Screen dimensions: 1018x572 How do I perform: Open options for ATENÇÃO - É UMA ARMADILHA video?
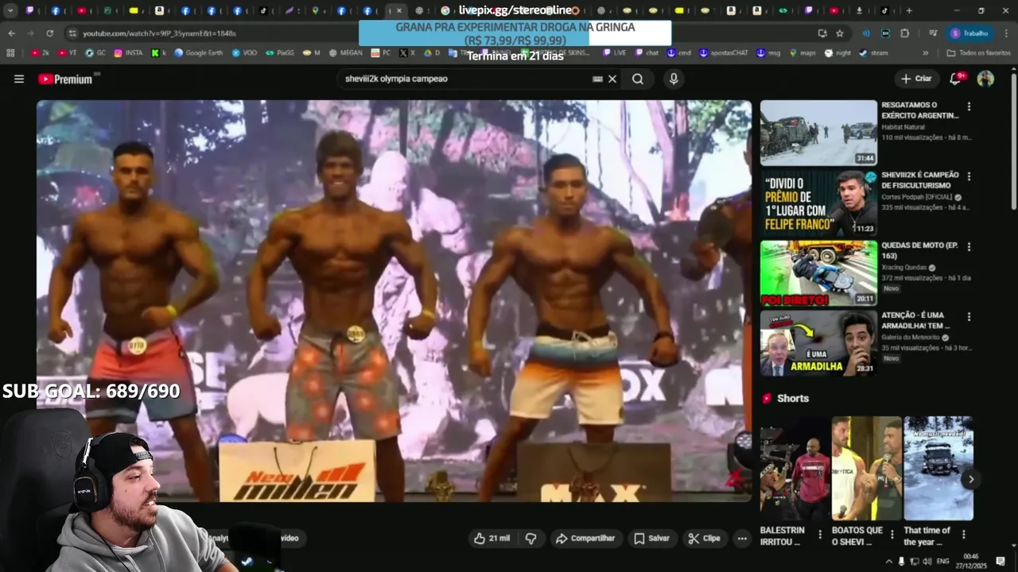pos(969,317)
